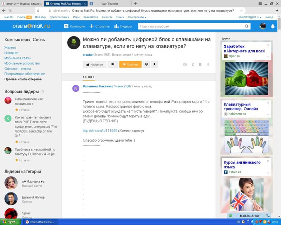Switch to the VK tab
The width and height of the screenshot is (281, 225).
click(91, 4)
